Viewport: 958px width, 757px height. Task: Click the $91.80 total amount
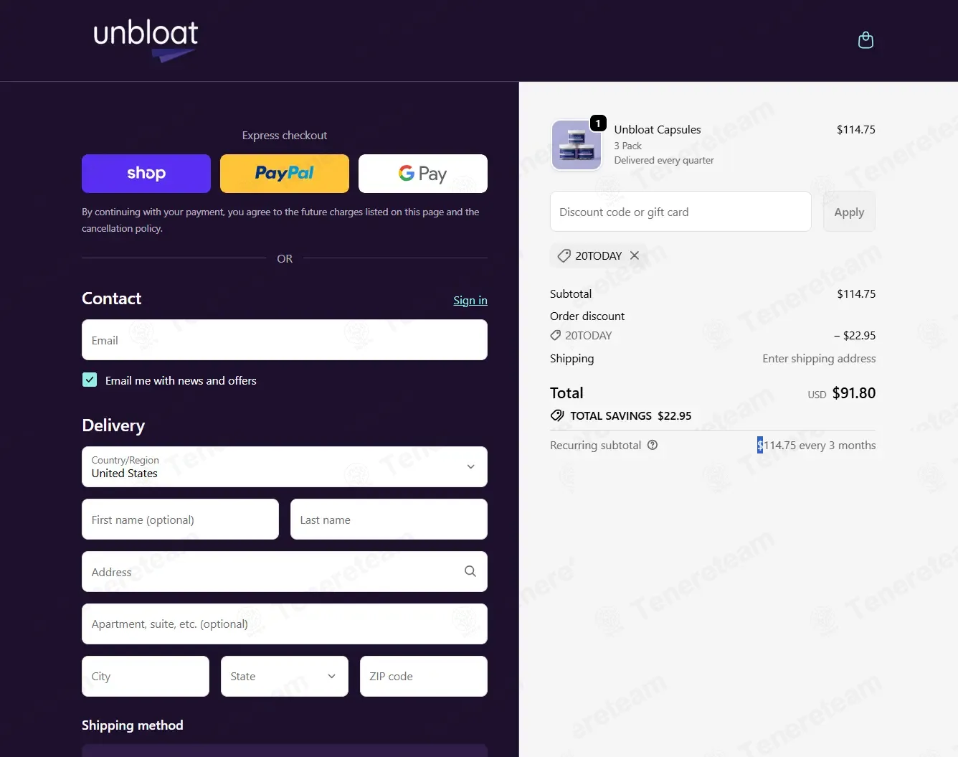pyautogui.click(x=854, y=393)
